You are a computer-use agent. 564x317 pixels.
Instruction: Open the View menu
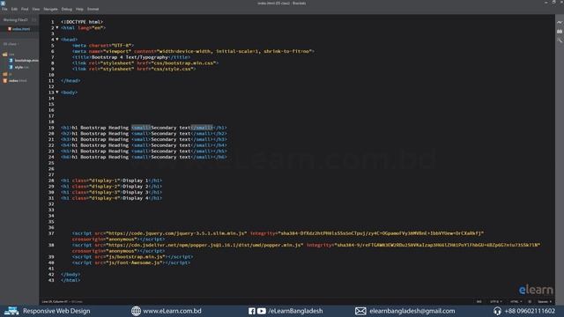tap(36, 9)
